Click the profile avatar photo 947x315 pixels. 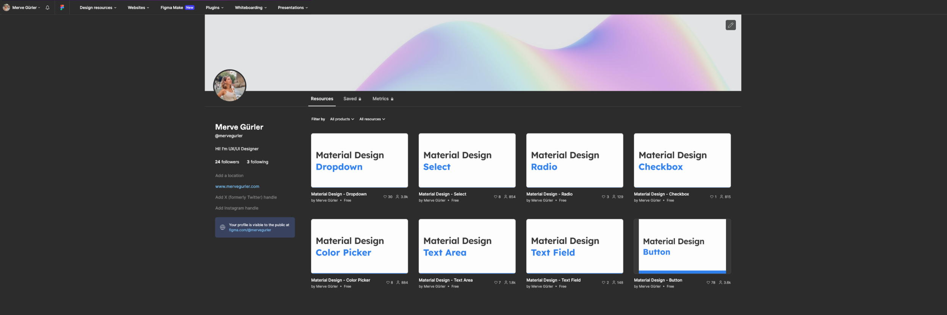pos(230,85)
